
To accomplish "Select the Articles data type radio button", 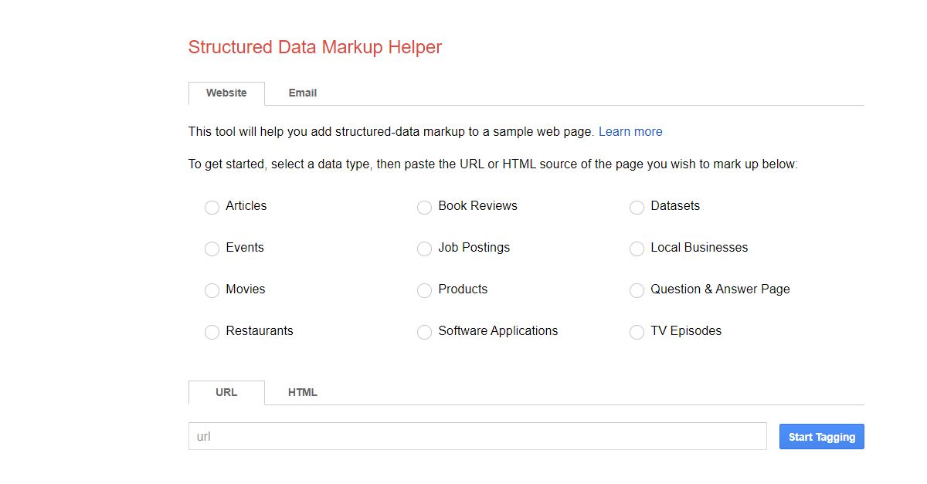I will [x=212, y=207].
